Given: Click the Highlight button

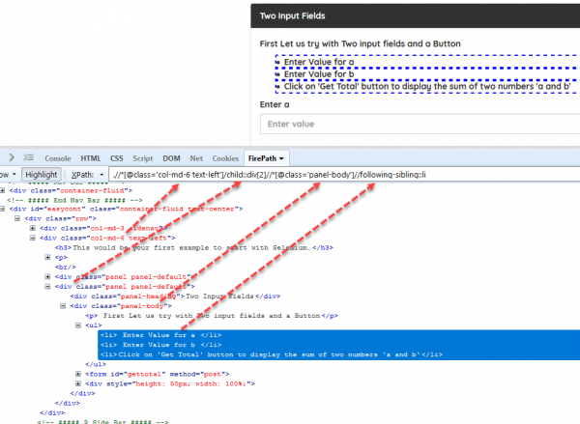Looking at the screenshot, I should 41,175.
